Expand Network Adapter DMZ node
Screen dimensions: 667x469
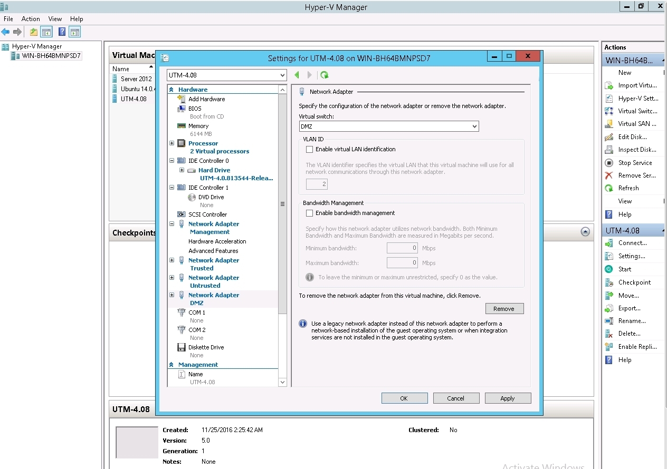point(171,295)
